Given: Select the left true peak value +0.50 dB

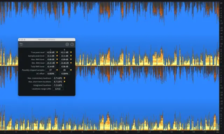Looking at the screenshot, I should click(x=50, y=52).
